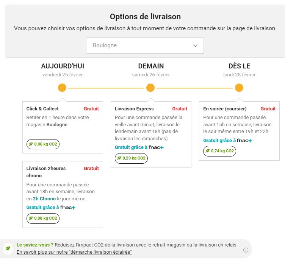
Task: Choose the En soirée (coursier) option
Action: coord(225,109)
